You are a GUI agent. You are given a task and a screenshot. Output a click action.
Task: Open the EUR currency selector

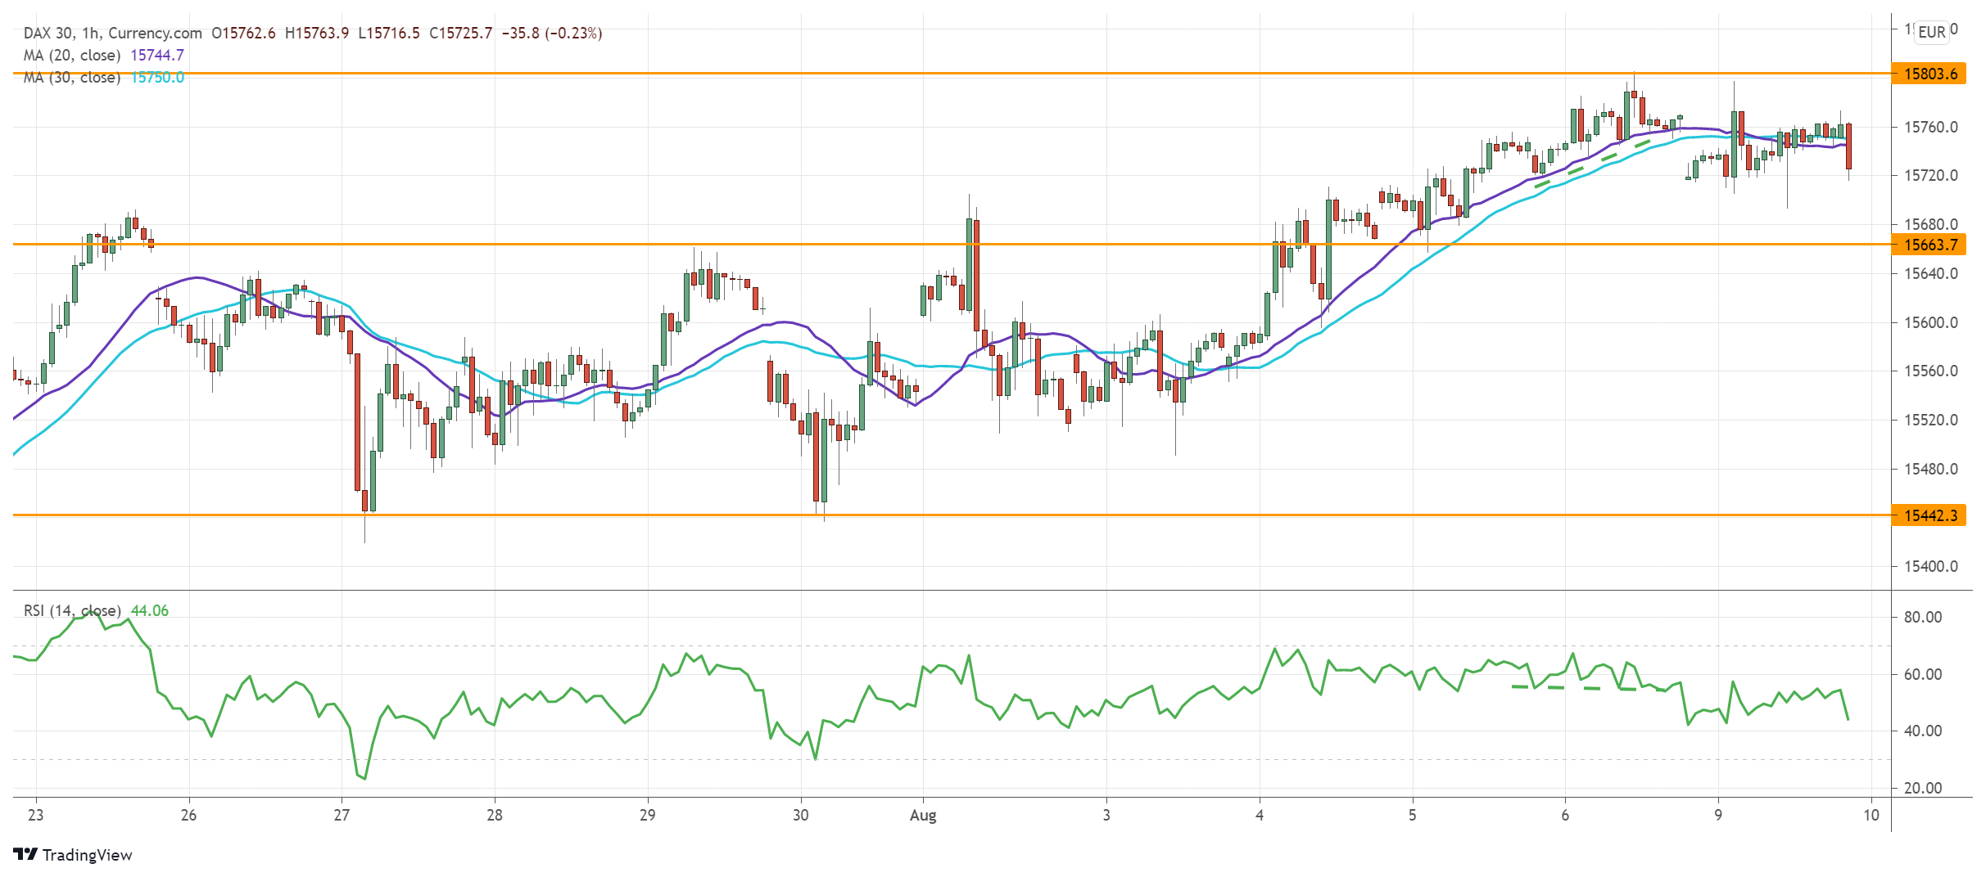(1931, 32)
